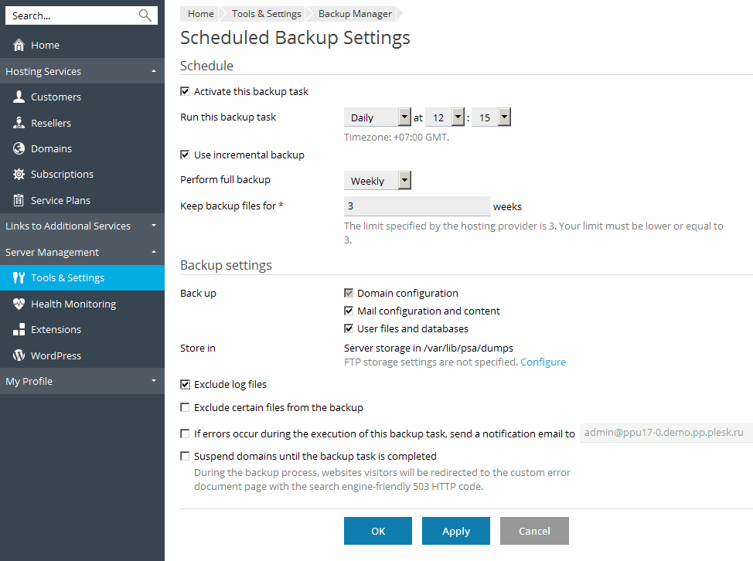Click the Subscriptions gear icon

click(x=19, y=175)
